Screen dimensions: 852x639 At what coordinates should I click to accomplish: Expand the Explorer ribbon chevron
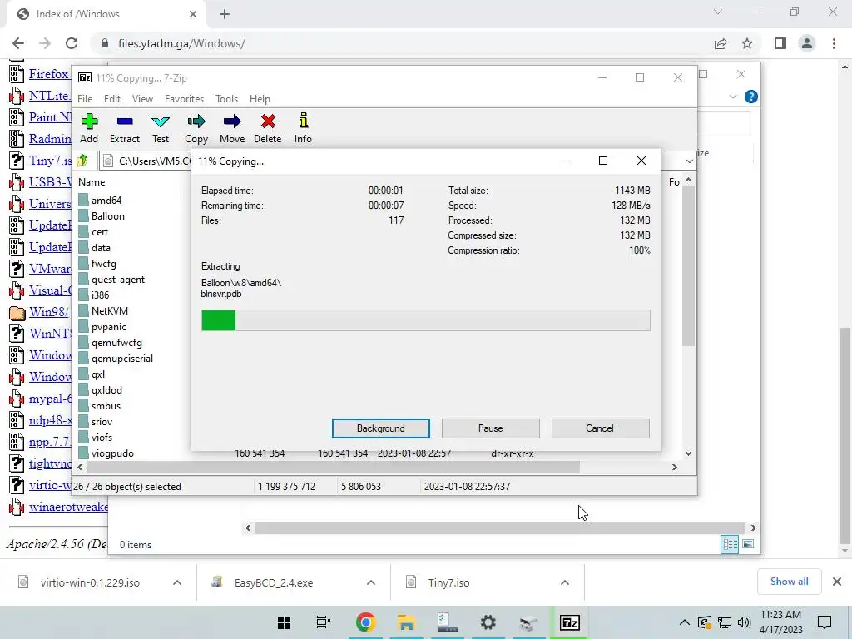732,97
